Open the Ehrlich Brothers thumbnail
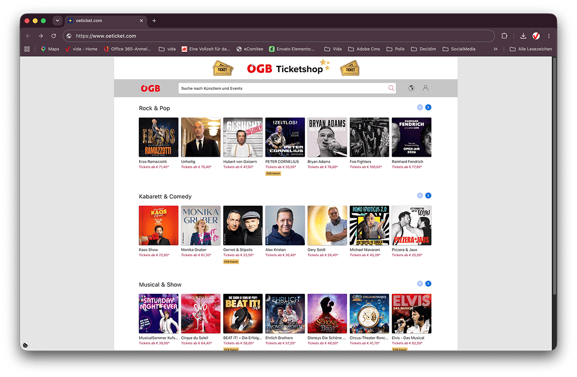This screenshot has width=577, height=377. (285, 314)
